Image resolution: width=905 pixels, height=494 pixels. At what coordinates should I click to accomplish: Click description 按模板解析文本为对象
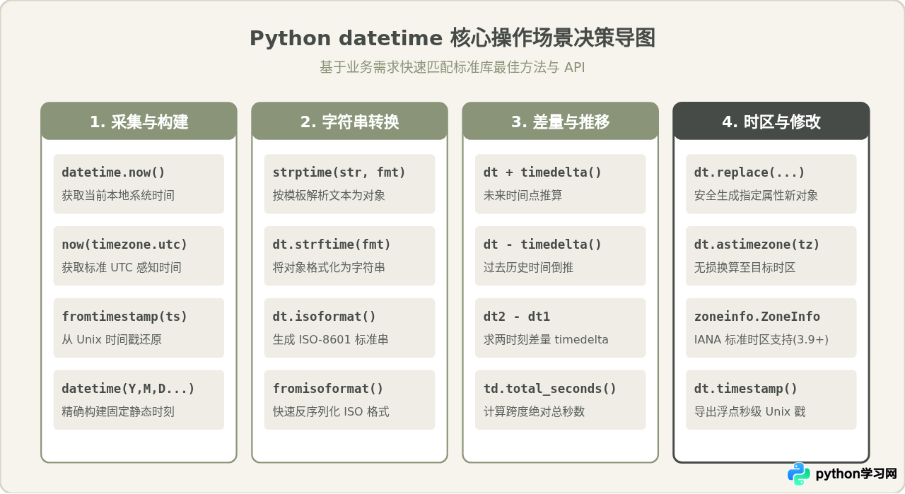pos(329,196)
